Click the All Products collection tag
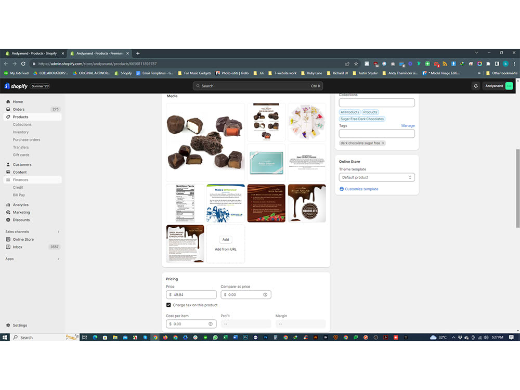The width and height of the screenshot is (520, 390). (349, 112)
